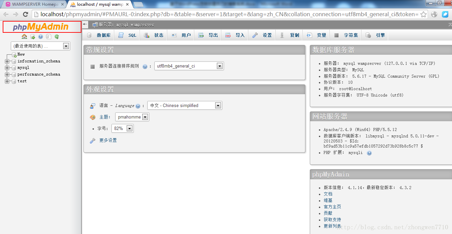The image size is (452, 234).
Task: Open the 获取支持 link
Action: (332, 219)
